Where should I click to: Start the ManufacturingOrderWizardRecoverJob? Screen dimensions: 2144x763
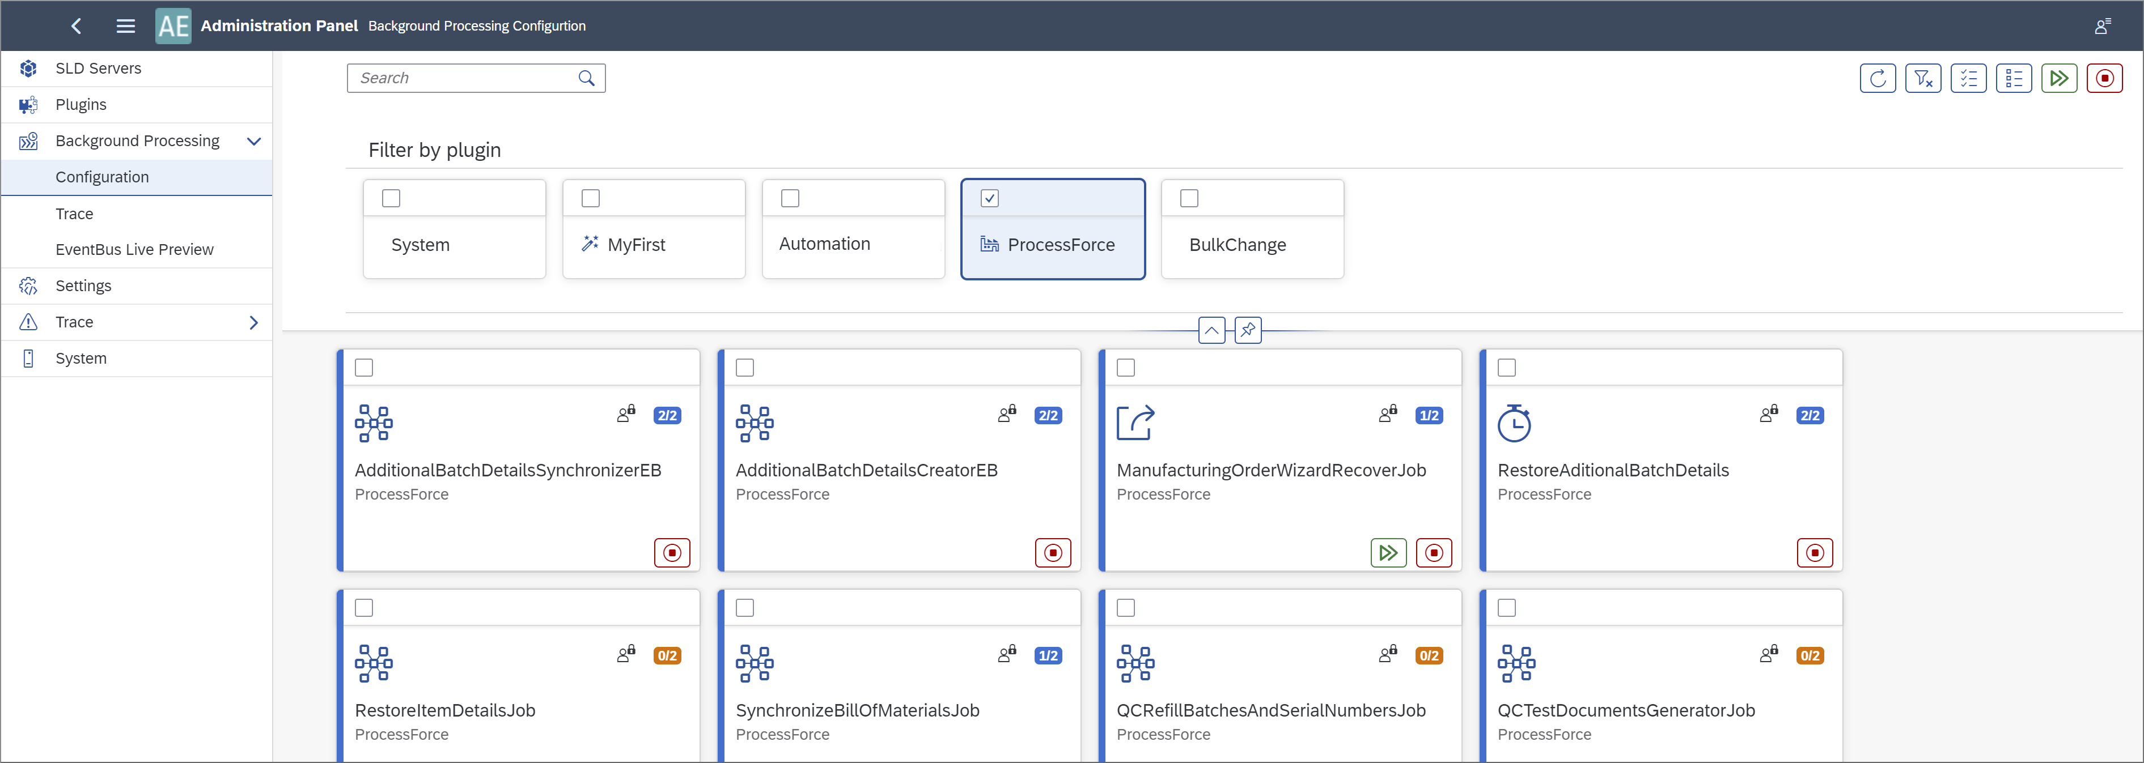tap(1387, 552)
